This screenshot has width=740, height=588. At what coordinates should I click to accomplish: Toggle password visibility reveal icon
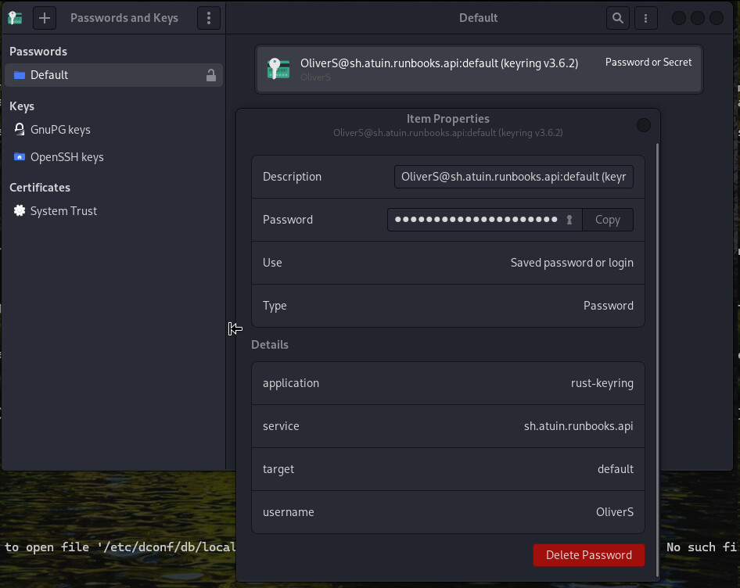pos(569,220)
